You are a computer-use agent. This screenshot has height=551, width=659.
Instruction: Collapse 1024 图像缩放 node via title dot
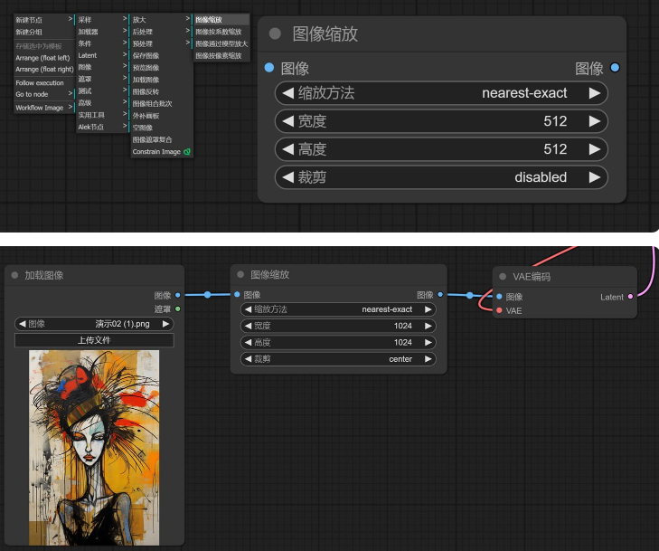[x=240, y=274]
